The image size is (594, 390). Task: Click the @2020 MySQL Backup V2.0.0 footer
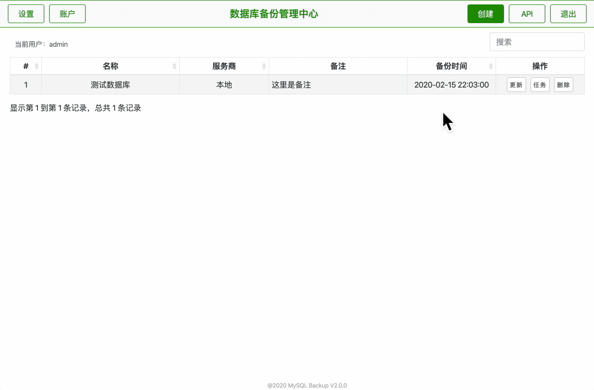307,386
